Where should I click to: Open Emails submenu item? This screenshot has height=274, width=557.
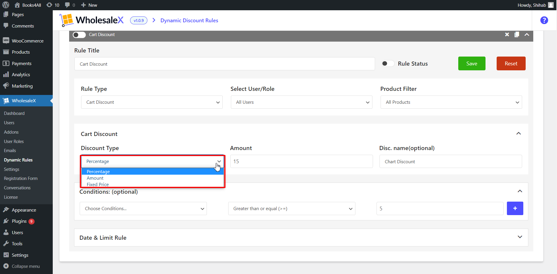coord(10,150)
